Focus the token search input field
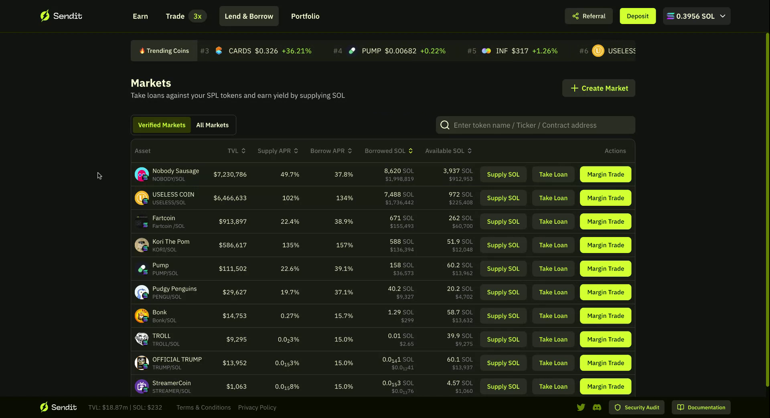This screenshot has width=770, height=418. [541, 125]
